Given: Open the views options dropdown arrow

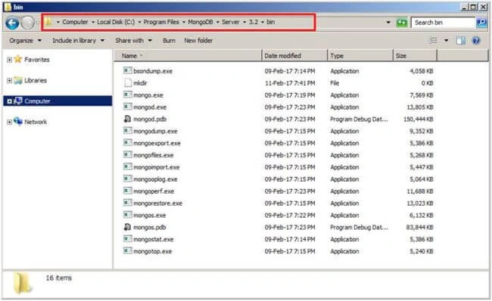Looking at the screenshot, I should click(x=446, y=40).
